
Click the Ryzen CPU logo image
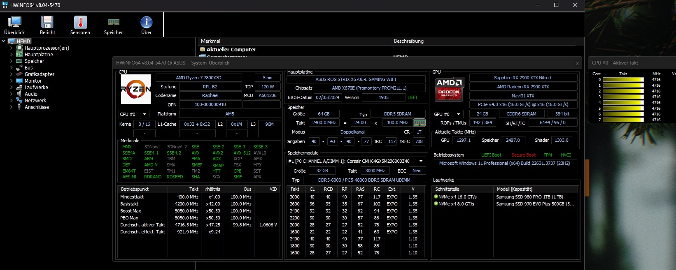(136, 89)
